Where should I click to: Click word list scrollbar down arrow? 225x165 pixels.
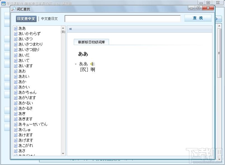tap(63, 154)
